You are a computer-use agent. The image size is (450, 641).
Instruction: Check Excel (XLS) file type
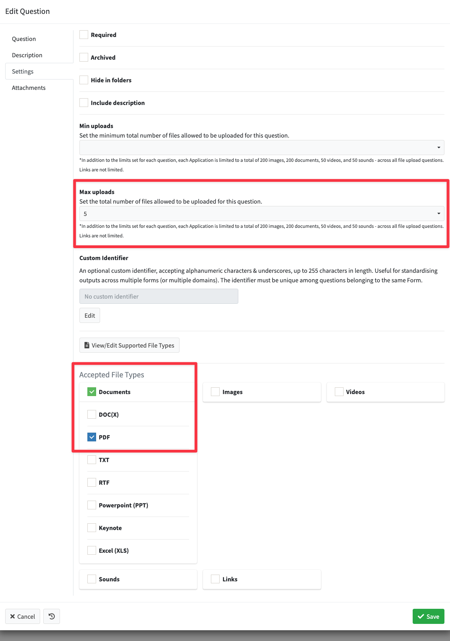click(92, 550)
